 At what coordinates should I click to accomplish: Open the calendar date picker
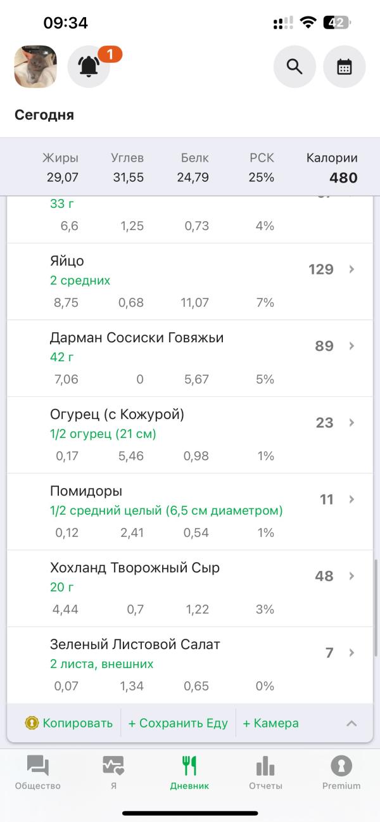(345, 67)
